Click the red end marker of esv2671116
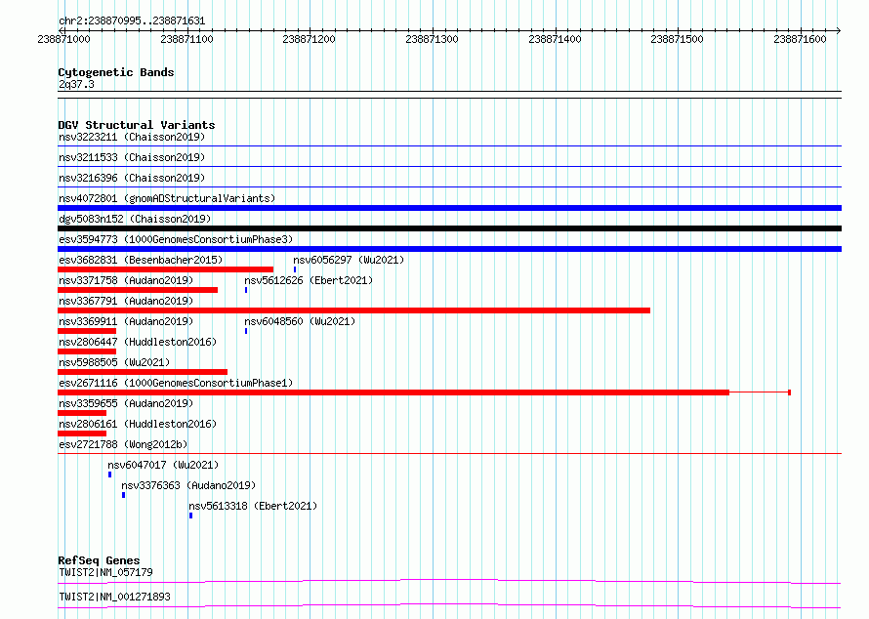The width and height of the screenshot is (869, 619). tap(789, 392)
